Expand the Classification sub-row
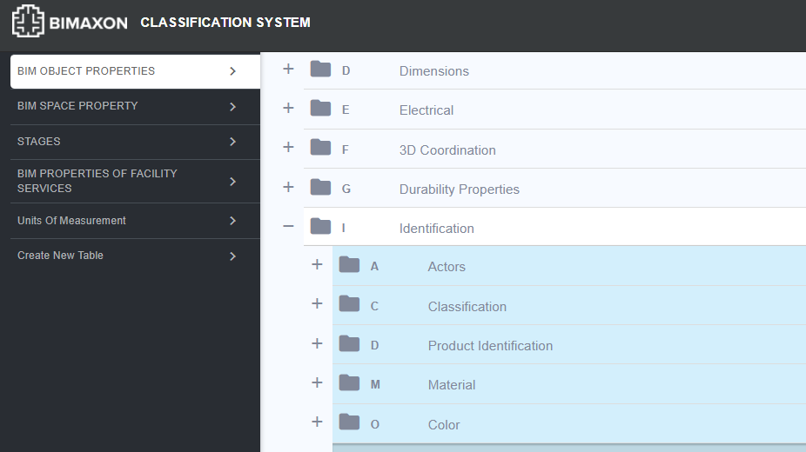 point(317,303)
